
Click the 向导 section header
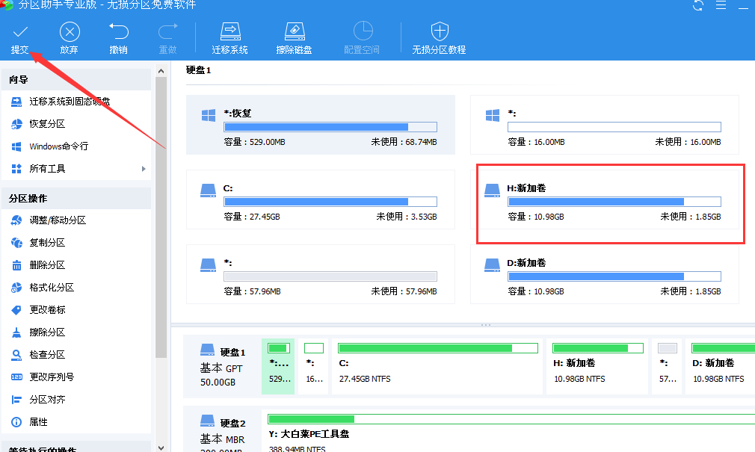click(77, 79)
